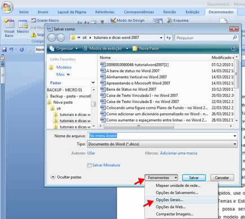This screenshot has width=245, height=219.
Task: Open the Modelos favorite link
Action: tap(64, 67)
